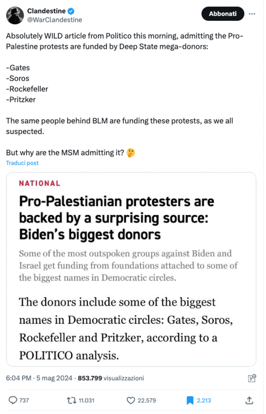
Task: Click the Traduci post link
Action: coord(22,163)
